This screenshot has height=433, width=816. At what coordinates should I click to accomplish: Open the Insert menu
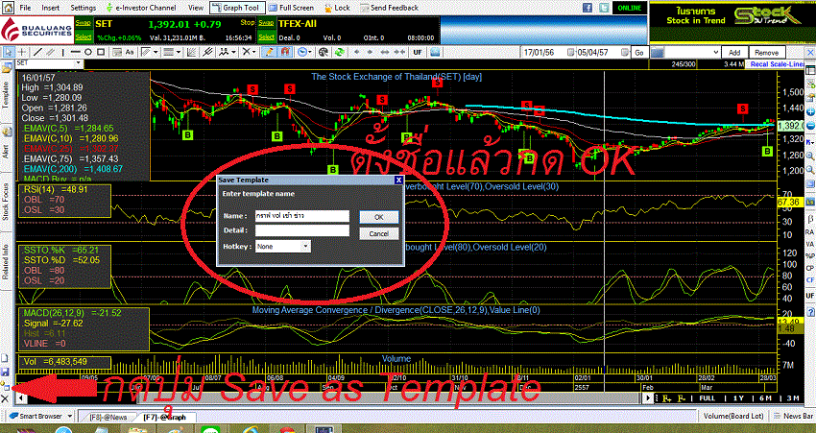pos(51,8)
